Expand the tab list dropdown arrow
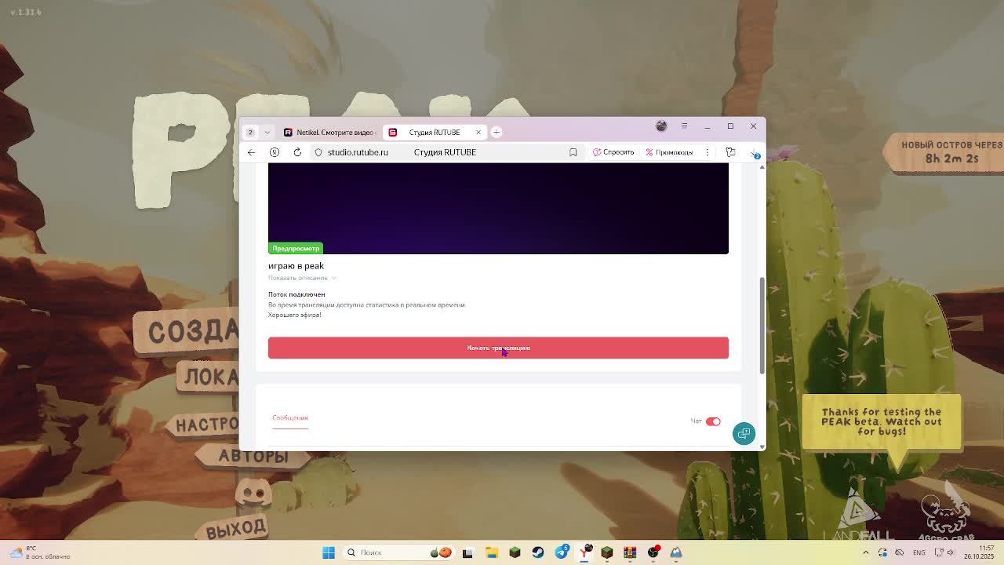The height and width of the screenshot is (565, 1004). pyautogui.click(x=267, y=132)
